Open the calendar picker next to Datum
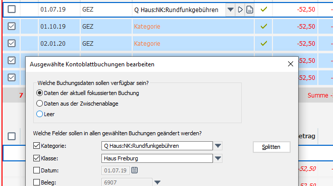333x186 pixels. pyautogui.click(x=134, y=170)
